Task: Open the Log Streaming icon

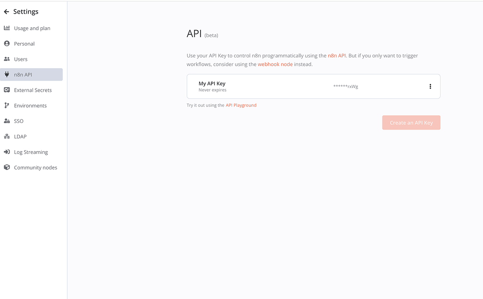Action: click(x=8, y=152)
